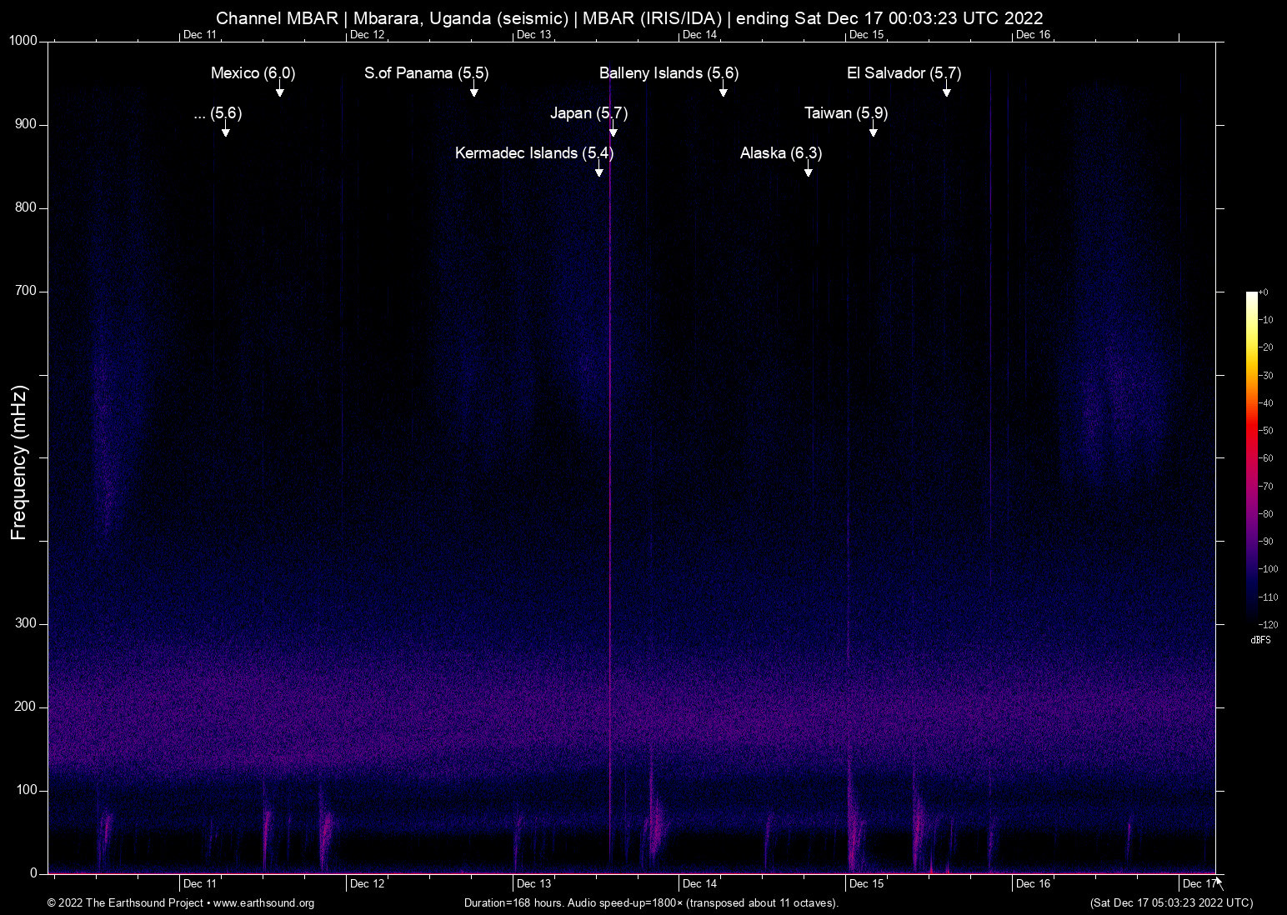Select the Taiwan (5.9) event arrow
Screen dimensions: 1287x915
click(874, 132)
